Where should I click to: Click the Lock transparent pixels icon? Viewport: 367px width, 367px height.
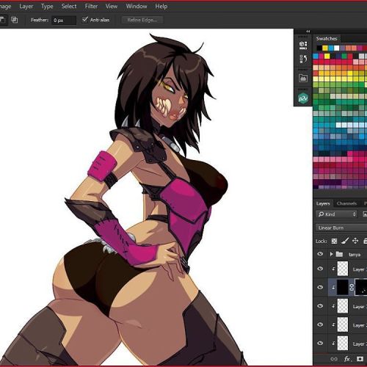(x=334, y=241)
